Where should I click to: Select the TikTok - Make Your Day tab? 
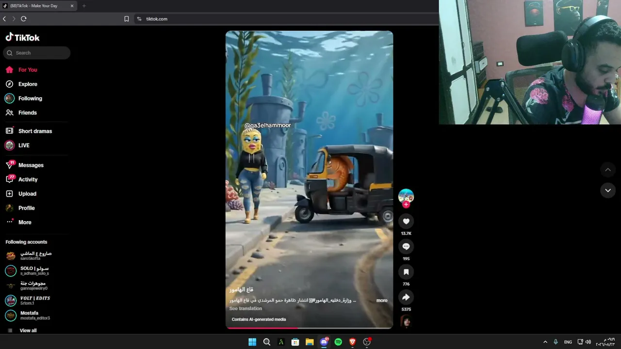click(x=39, y=6)
